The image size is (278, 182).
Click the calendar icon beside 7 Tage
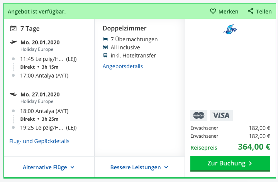(13, 28)
